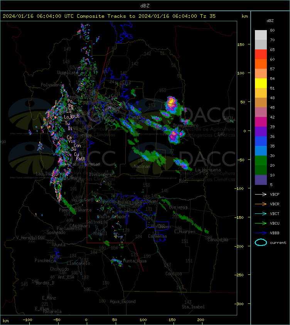Click the 'dBZ' heading above the color scale

coord(270,21)
